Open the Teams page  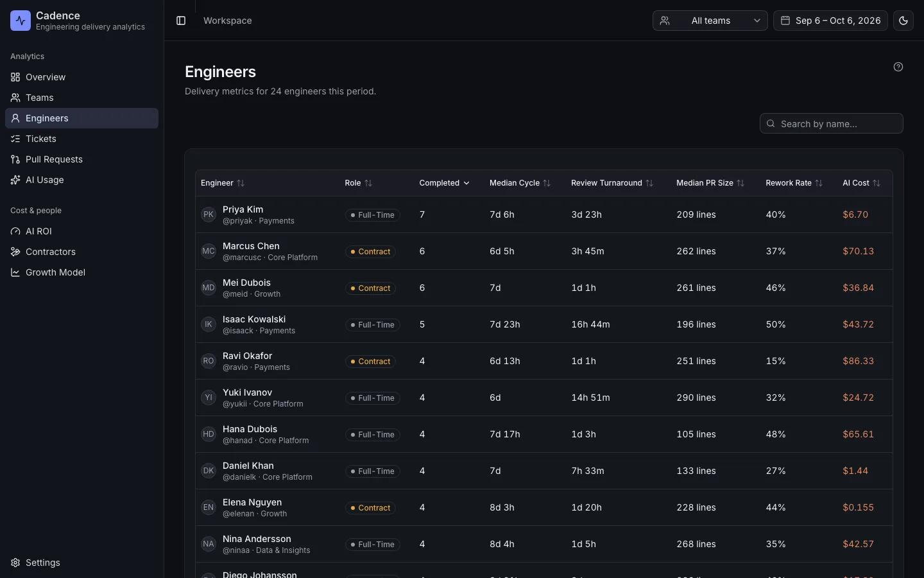tap(81, 98)
